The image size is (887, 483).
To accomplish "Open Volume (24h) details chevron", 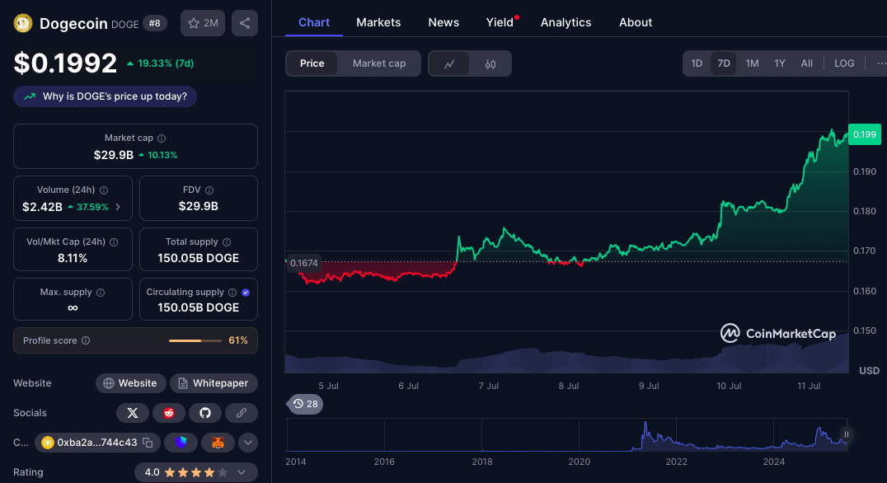I will coord(118,207).
